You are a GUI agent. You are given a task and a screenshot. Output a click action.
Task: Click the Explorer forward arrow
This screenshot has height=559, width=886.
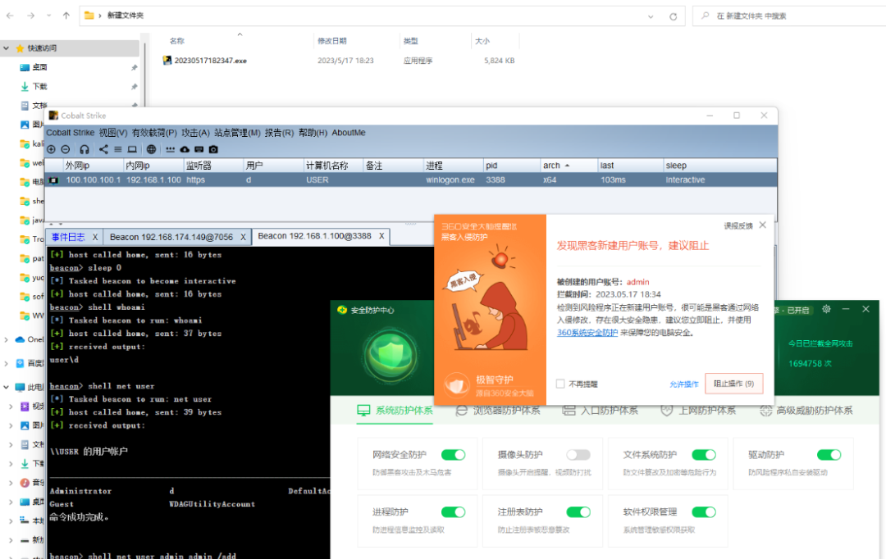[x=30, y=16]
